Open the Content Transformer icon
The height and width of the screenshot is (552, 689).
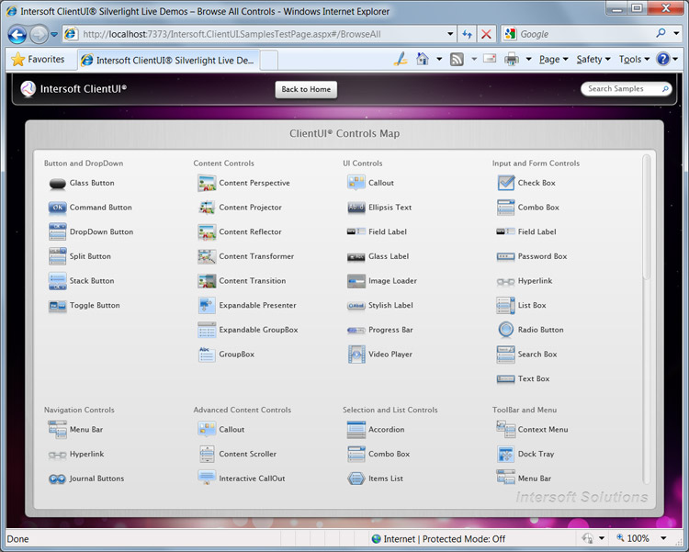point(207,256)
